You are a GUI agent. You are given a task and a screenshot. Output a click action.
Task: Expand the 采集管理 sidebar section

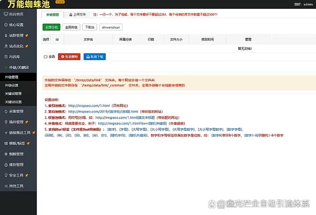(x=17, y=111)
